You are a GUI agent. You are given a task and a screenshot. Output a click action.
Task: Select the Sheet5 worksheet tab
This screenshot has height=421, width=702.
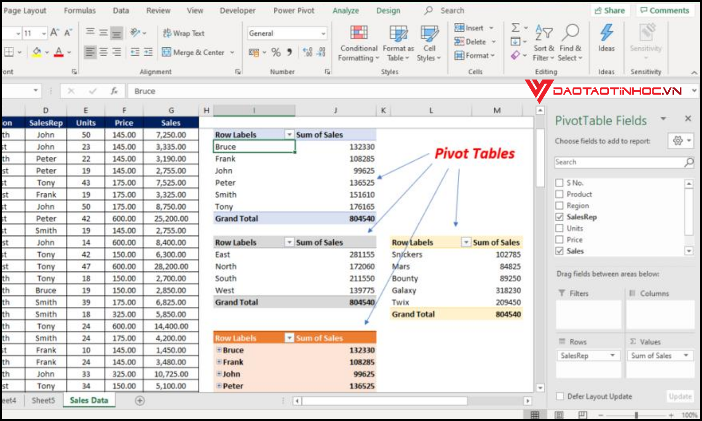pos(43,400)
